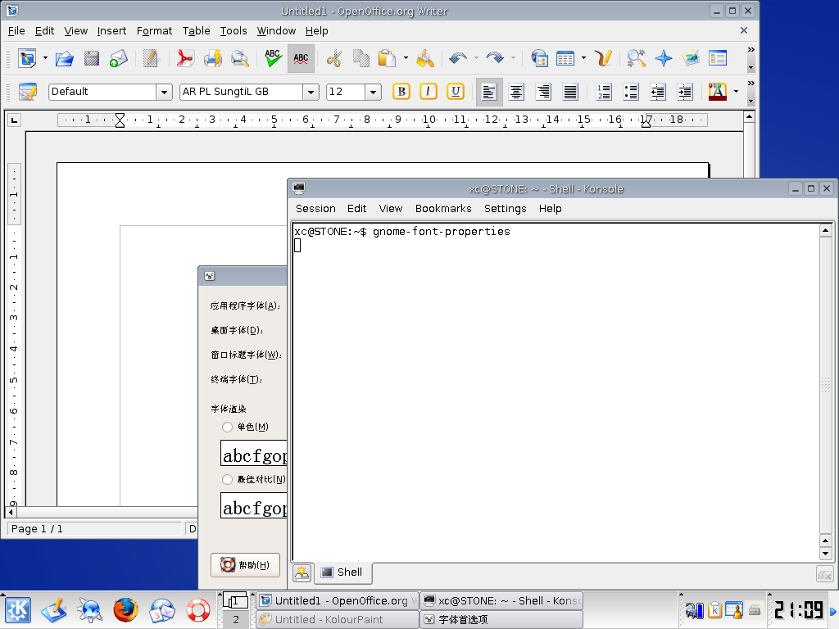Click the Save floppy disk icon

[92, 58]
